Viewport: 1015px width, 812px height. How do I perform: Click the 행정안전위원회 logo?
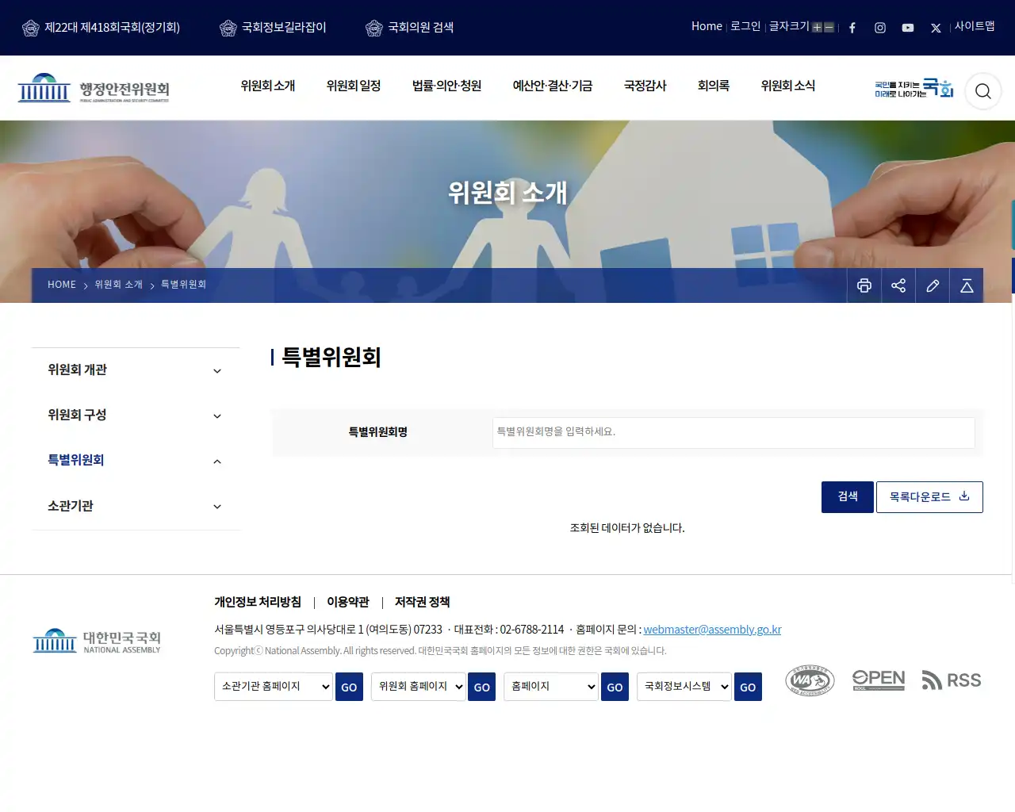[94, 88]
